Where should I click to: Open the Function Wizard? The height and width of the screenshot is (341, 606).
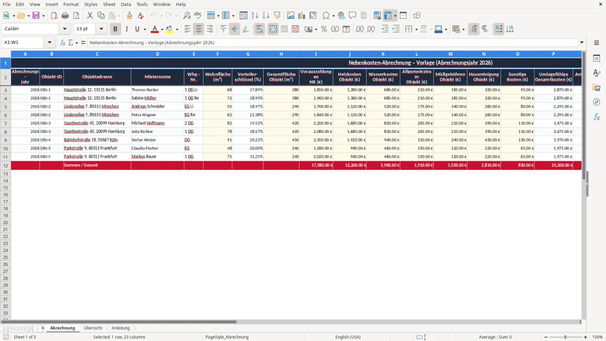click(x=63, y=42)
